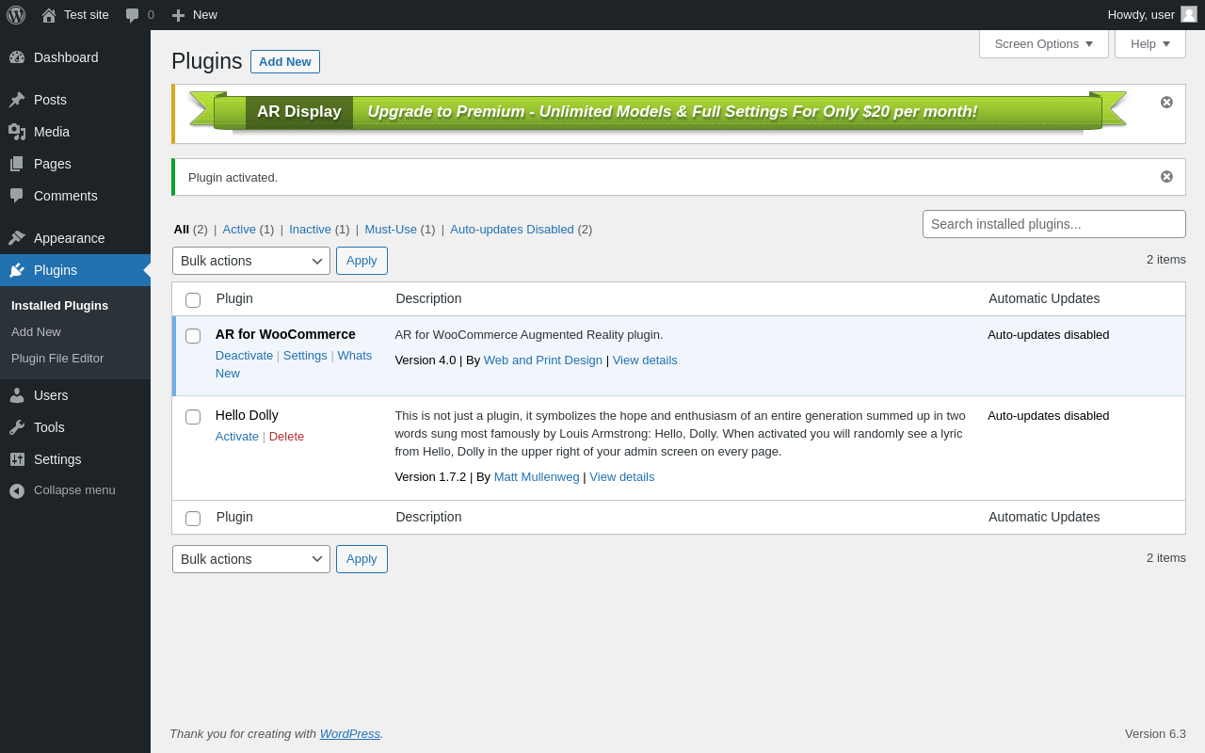The height and width of the screenshot is (753, 1205).
Task: Click the Collapse menu arrow icon
Action: click(17, 490)
